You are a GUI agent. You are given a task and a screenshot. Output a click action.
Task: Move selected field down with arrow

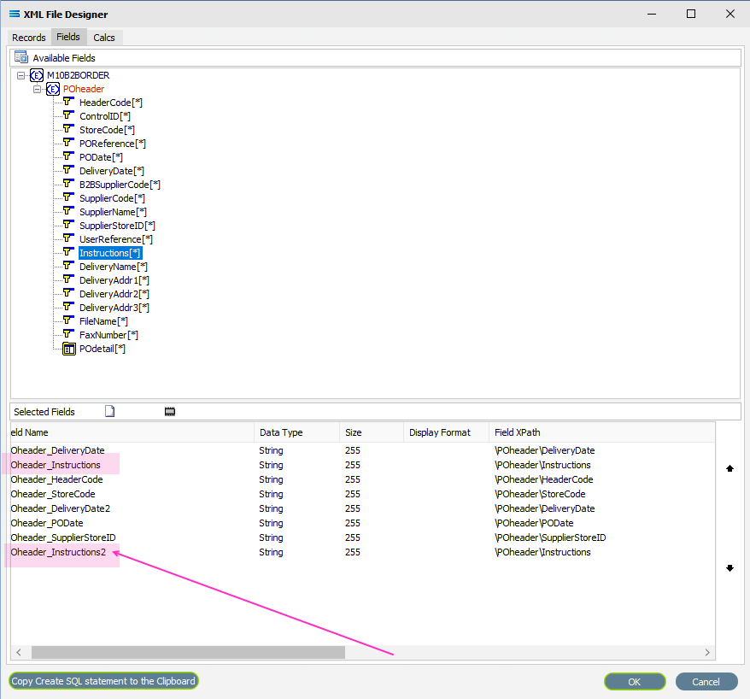pos(729,568)
